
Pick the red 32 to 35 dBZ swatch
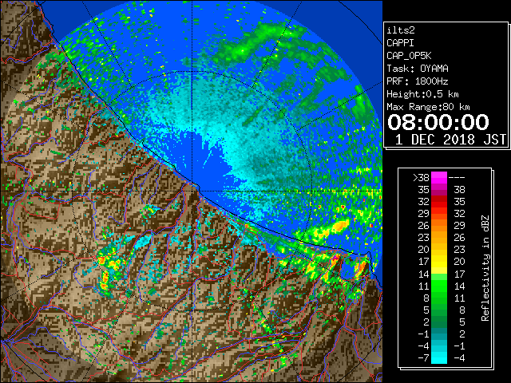pyautogui.click(x=439, y=202)
